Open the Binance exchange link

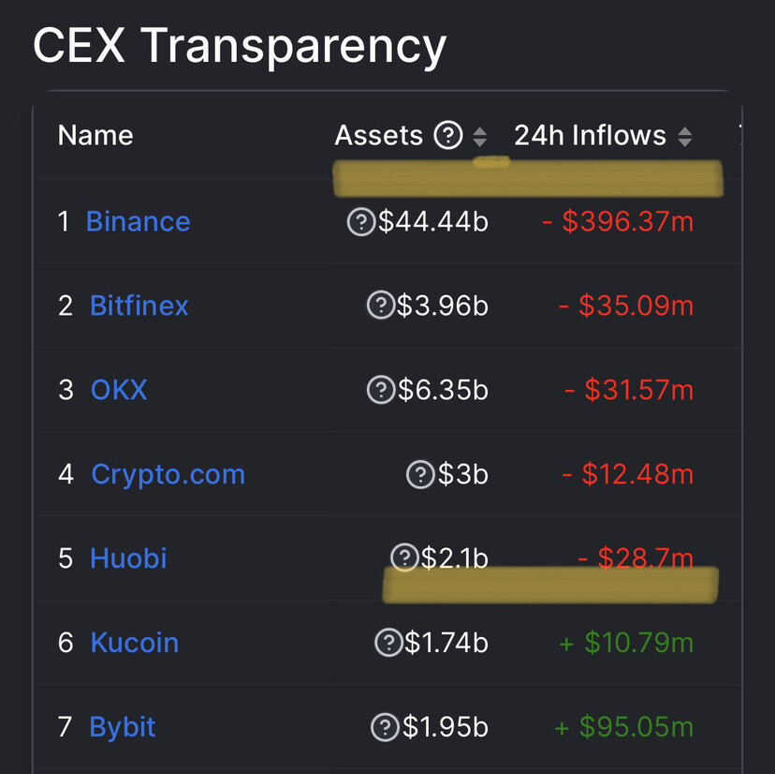tap(138, 222)
